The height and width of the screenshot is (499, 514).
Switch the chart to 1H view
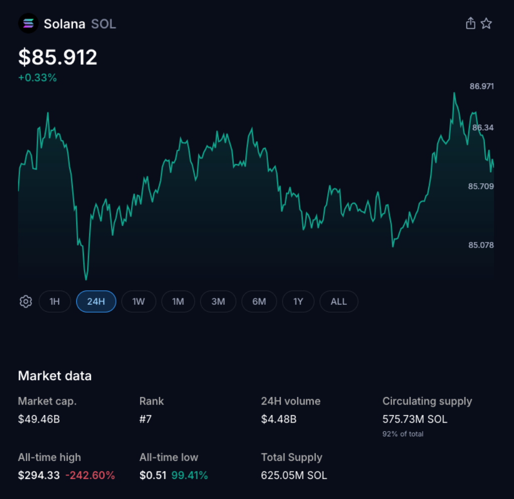55,301
